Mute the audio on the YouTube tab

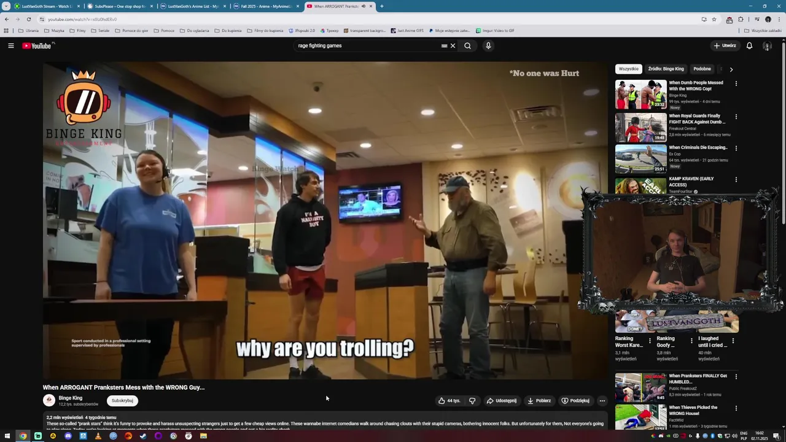click(363, 6)
